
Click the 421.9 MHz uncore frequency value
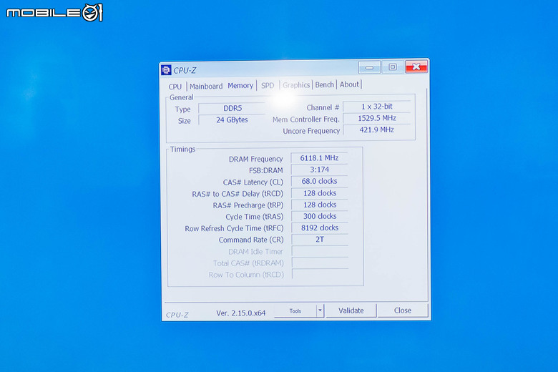pos(377,130)
